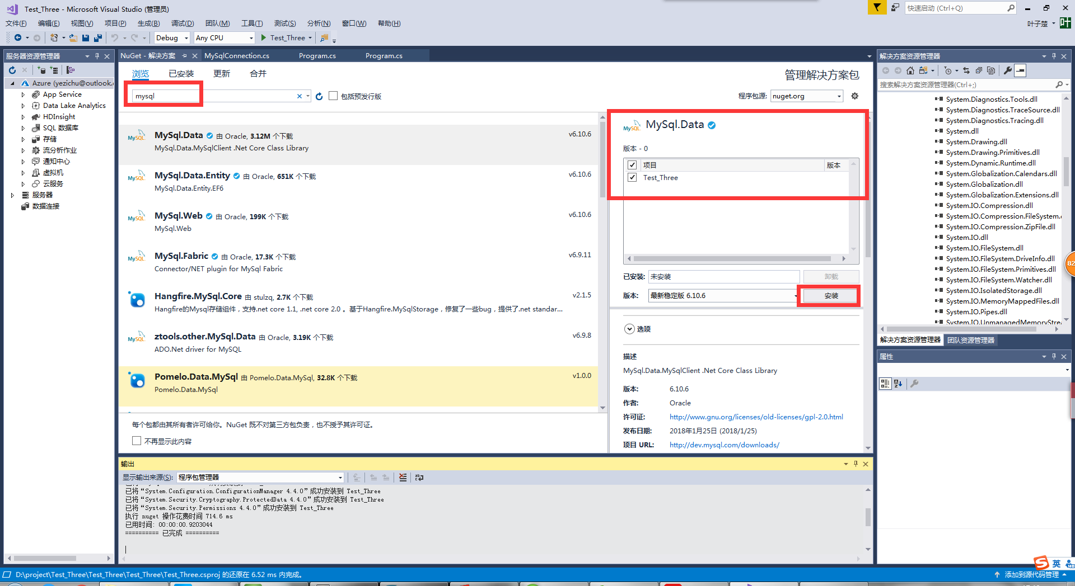Open the File menu
Screen dimensions: 1075x586
click(16, 23)
